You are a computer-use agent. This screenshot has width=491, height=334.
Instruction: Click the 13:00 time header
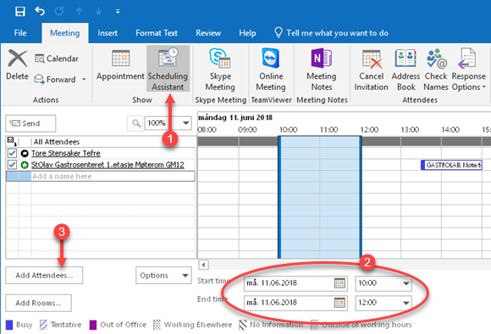(410, 129)
